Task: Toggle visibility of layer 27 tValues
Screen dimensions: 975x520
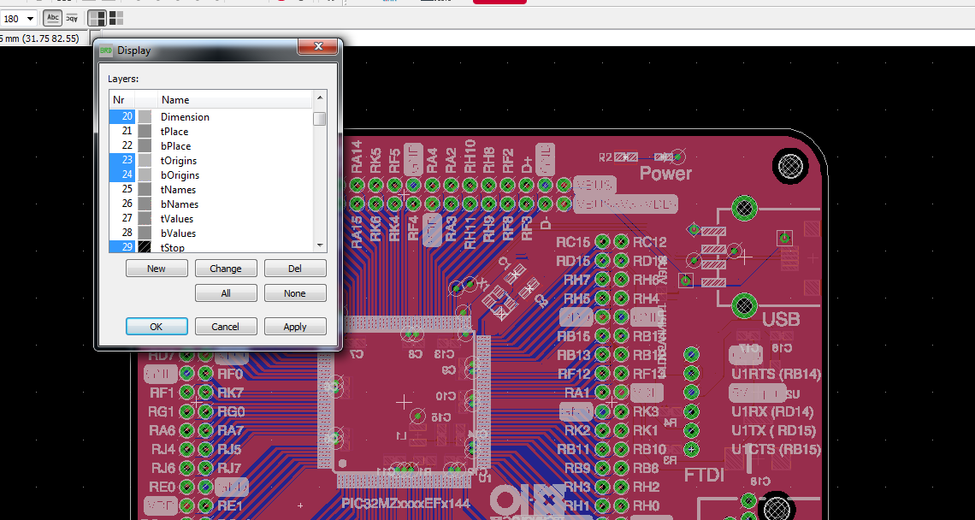Action: tap(122, 218)
